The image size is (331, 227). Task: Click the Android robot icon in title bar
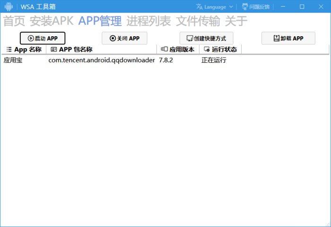coord(9,7)
